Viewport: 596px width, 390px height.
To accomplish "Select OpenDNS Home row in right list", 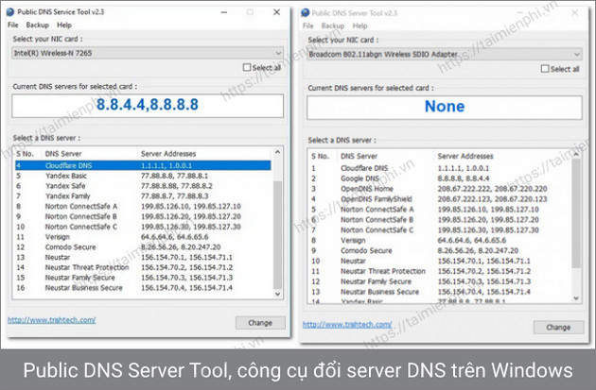I will (440, 189).
